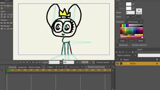Switch to the Sequencer tab
The image size is (160, 90).
22,67
